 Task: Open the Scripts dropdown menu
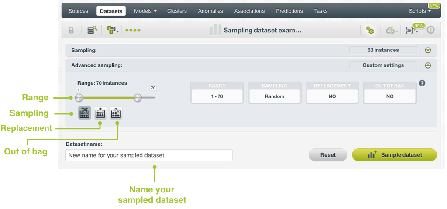click(x=419, y=11)
